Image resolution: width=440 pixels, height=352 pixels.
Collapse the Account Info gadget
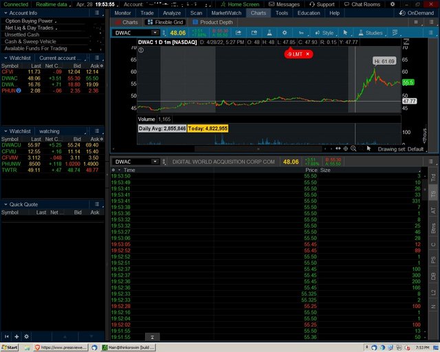(x=5, y=13)
